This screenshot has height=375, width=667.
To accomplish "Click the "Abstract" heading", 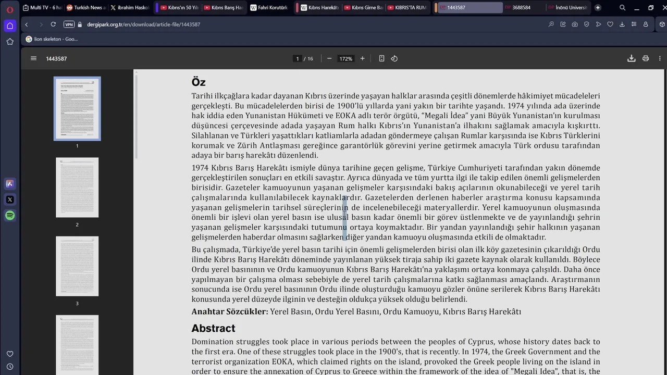I will coord(213,328).
